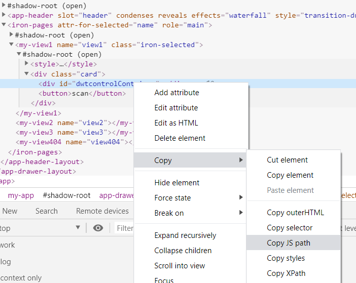Select the my-view2 element row
This screenshot has height=283, width=356.
(75, 123)
